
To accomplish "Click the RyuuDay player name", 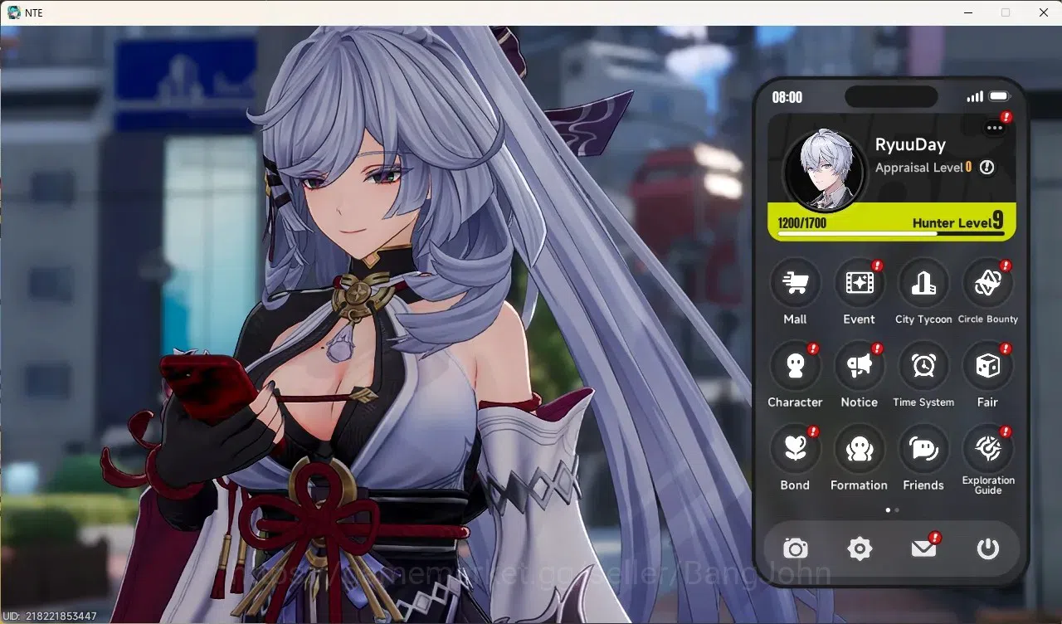I will (x=910, y=144).
